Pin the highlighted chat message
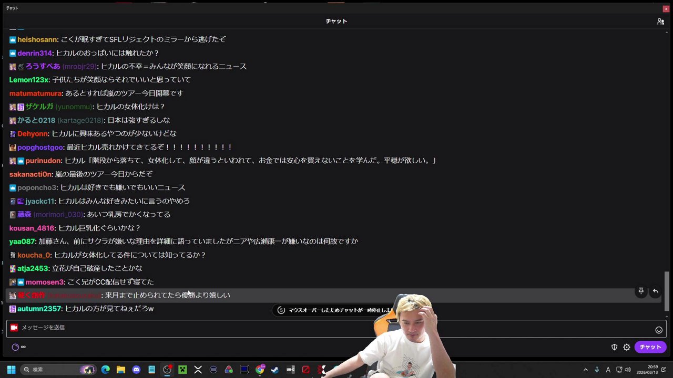This screenshot has height=378, width=673. coord(641,291)
